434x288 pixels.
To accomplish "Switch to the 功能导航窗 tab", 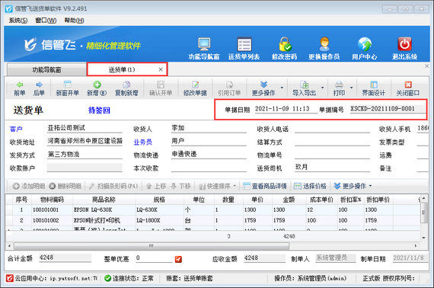I will click(46, 69).
